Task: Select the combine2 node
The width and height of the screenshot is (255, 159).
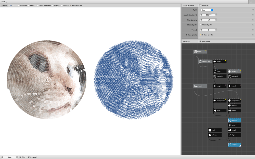Action: pyautogui.click(x=235, y=145)
